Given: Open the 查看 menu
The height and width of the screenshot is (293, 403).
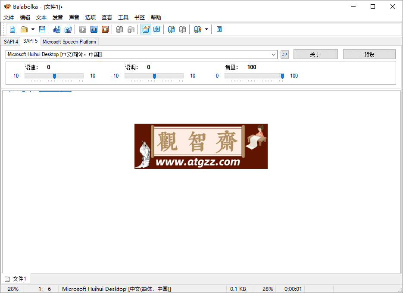Looking at the screenshot, I should [x=107, y=18].
